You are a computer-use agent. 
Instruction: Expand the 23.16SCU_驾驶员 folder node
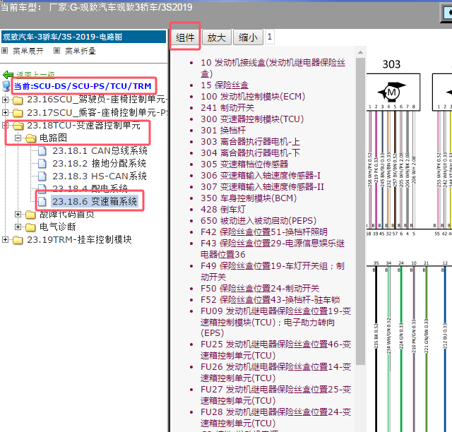click(x=5, y=100)
